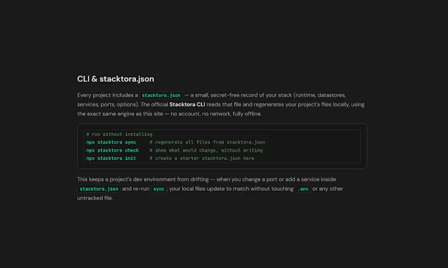
Task: Click the '# create a starter stacktora.json here' comment
Action: (202, 158)
